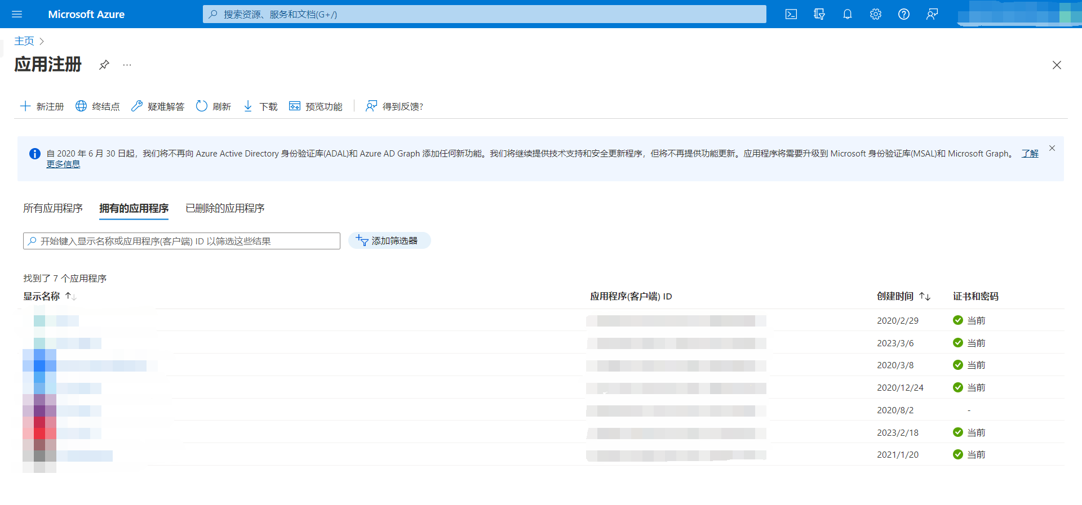Open account profile in top right
1082x505 pixels.
coord(1019,14)
